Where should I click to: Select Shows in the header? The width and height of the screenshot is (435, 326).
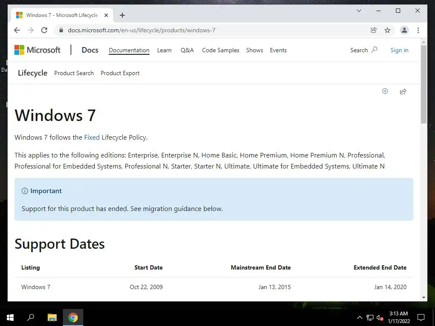254,50
